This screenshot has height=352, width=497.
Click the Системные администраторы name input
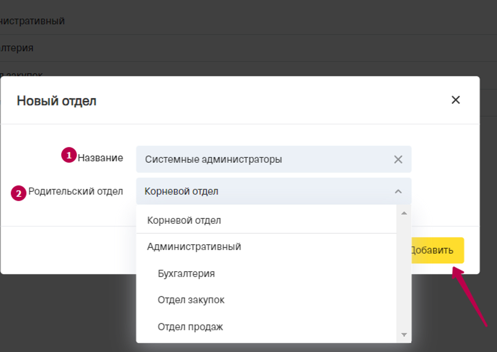pos(263,160)
